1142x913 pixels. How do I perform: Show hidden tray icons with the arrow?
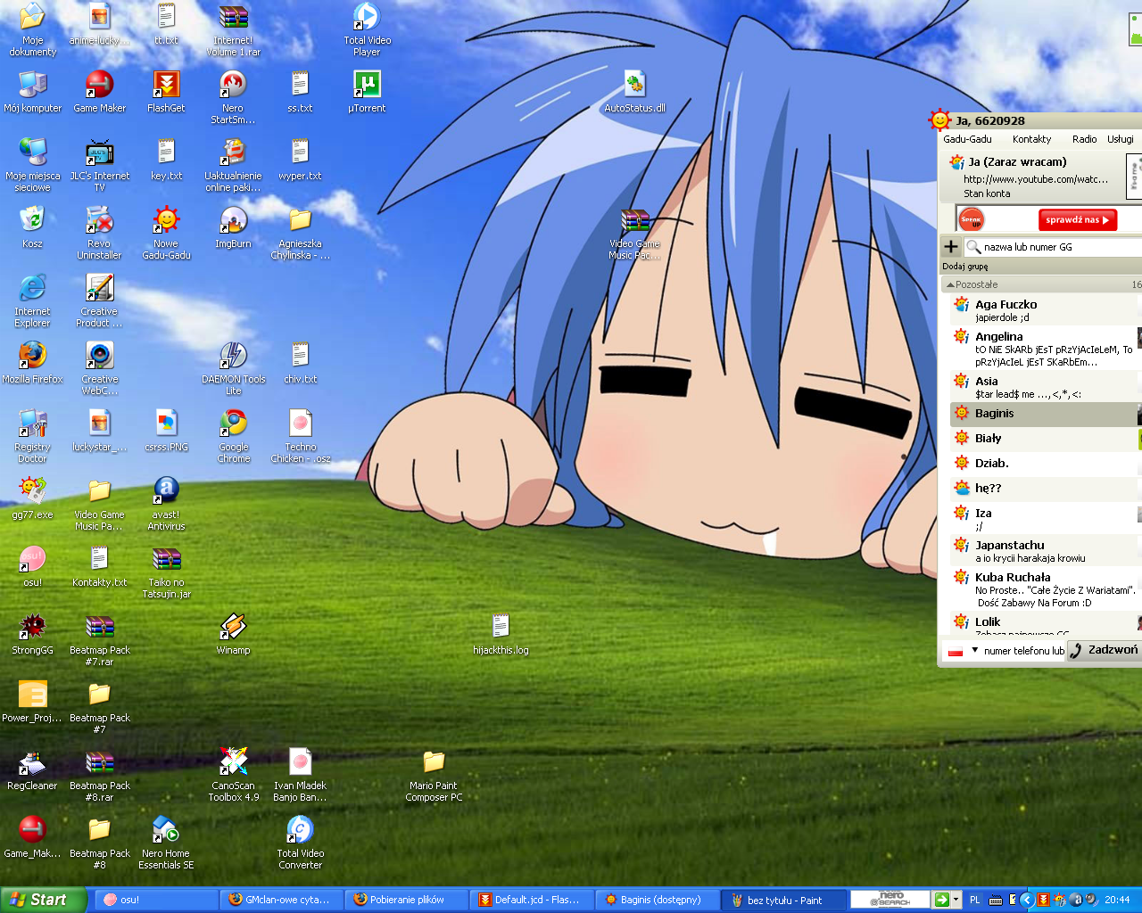1026,900
